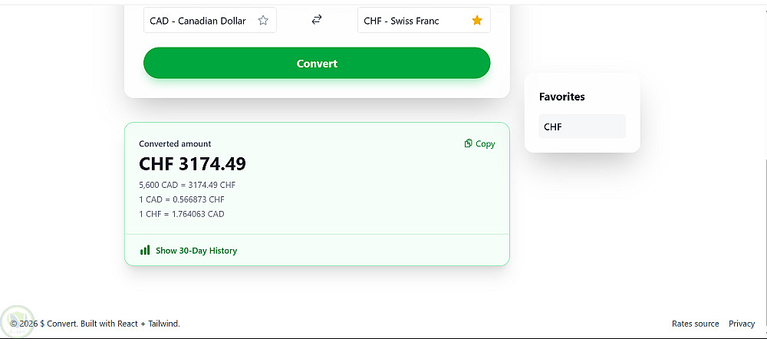Open the CAD - Canadian Dollar dropdown

[198, 21]
